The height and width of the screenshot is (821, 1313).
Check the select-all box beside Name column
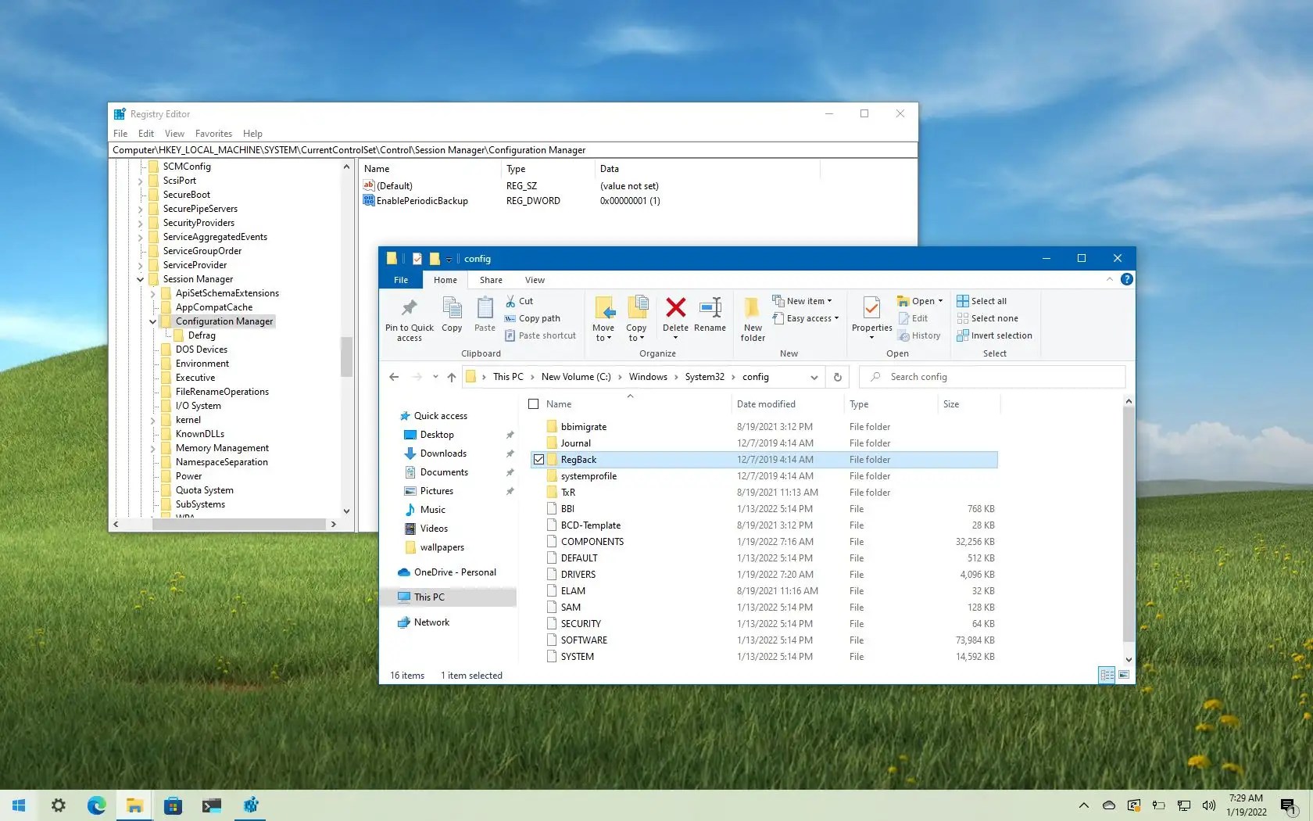pyautogui.click(x=533, y=404)
